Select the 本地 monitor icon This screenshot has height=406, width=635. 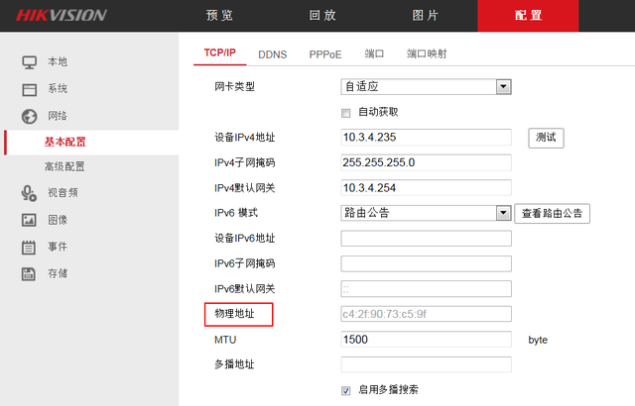29,62
